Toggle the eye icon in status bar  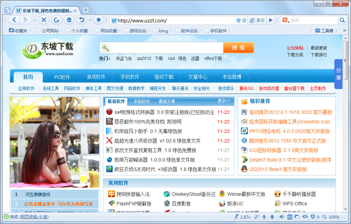[x=305, y=217]
